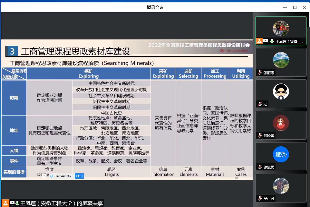Click the orange host icon on 王凤莲's tile
310x207 pixels.
[259, 41]
